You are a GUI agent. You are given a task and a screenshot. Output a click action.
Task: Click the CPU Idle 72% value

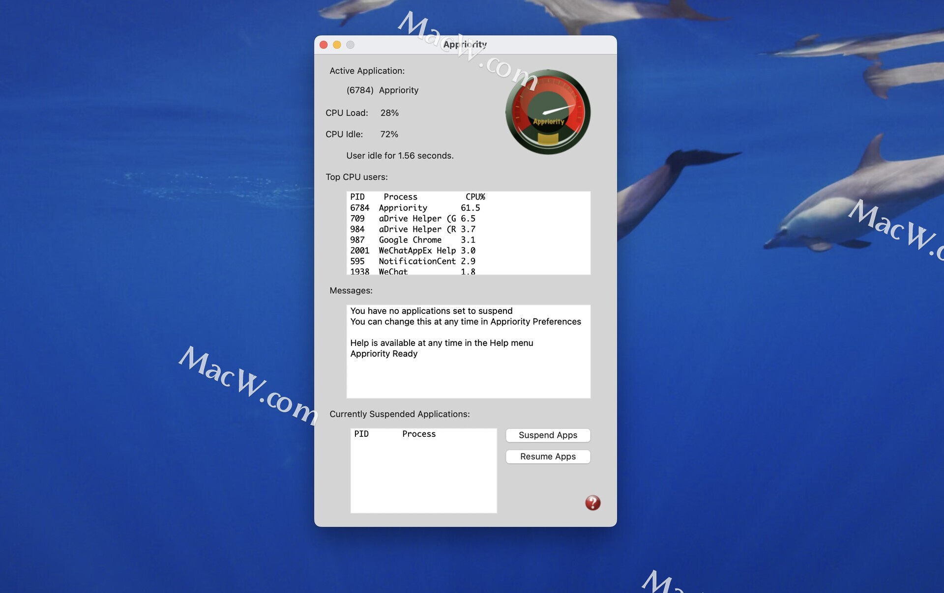[389, 134]
